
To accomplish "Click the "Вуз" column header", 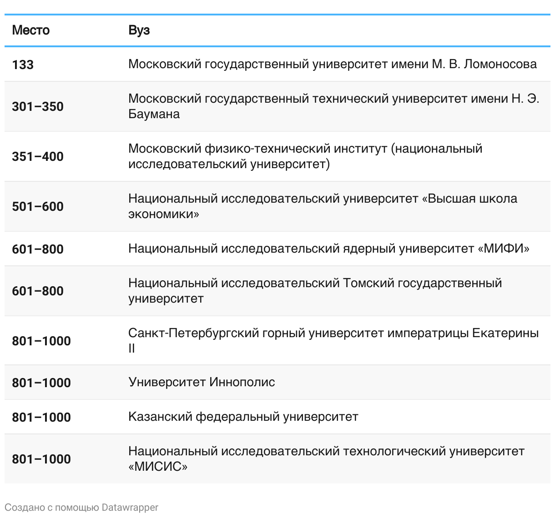I will pos(139,30).
